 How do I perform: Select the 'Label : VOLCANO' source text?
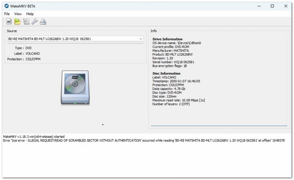tap(27, 54)
